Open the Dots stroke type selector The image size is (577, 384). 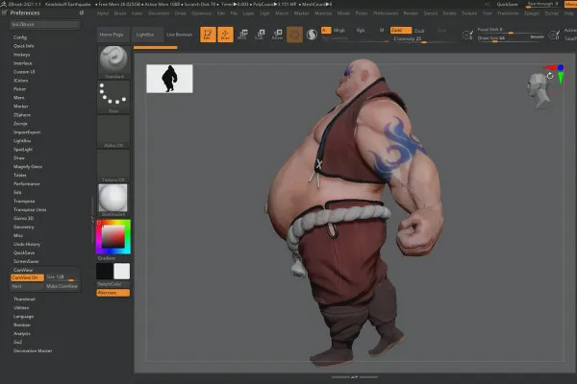[113, 97]
